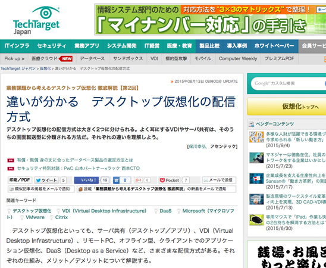Click the TechTarget ジャパン breadcrumb
326x268 pixels.
(x=18, y=68)
